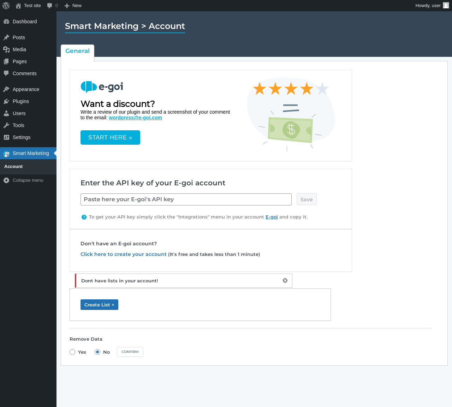This screenshot has height=407, width=452.
Task: Click the Users person icon
Action: pos(6,113)
